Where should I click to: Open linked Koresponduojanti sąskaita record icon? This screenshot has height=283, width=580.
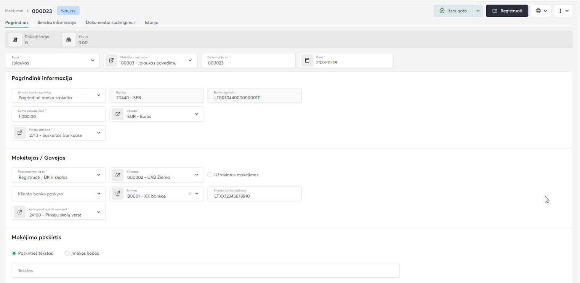(20, 212)
